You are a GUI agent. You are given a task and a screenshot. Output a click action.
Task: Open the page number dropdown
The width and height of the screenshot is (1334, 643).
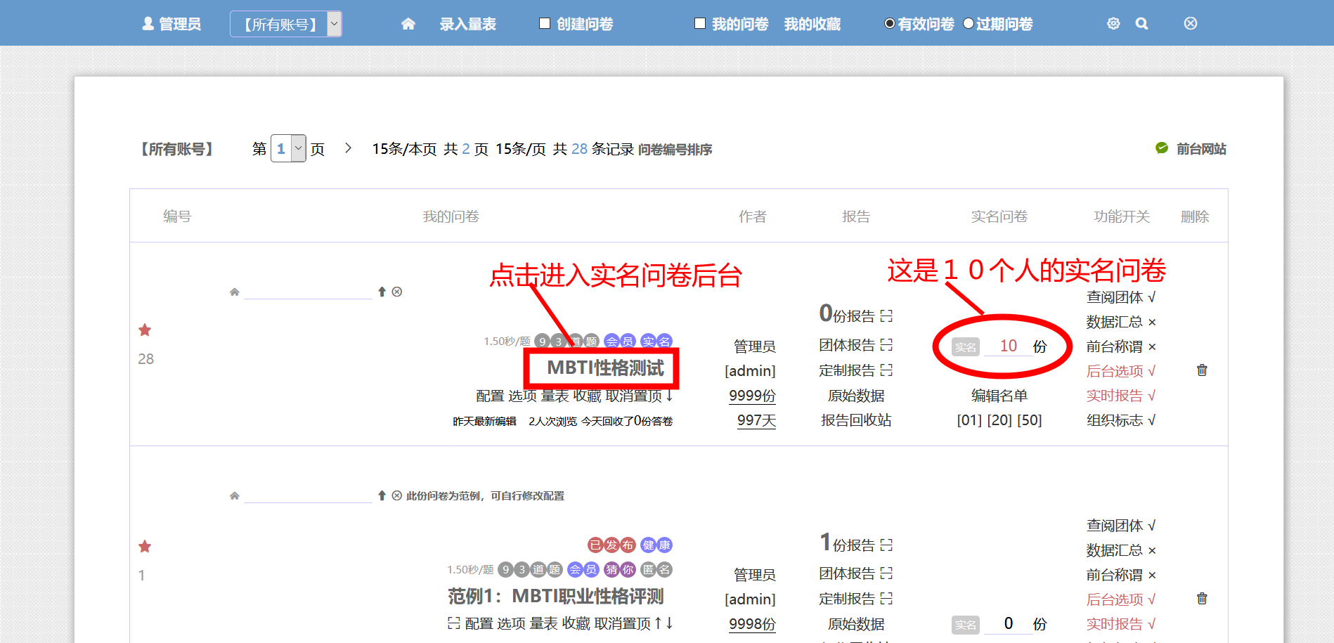[x=288, y=148]
